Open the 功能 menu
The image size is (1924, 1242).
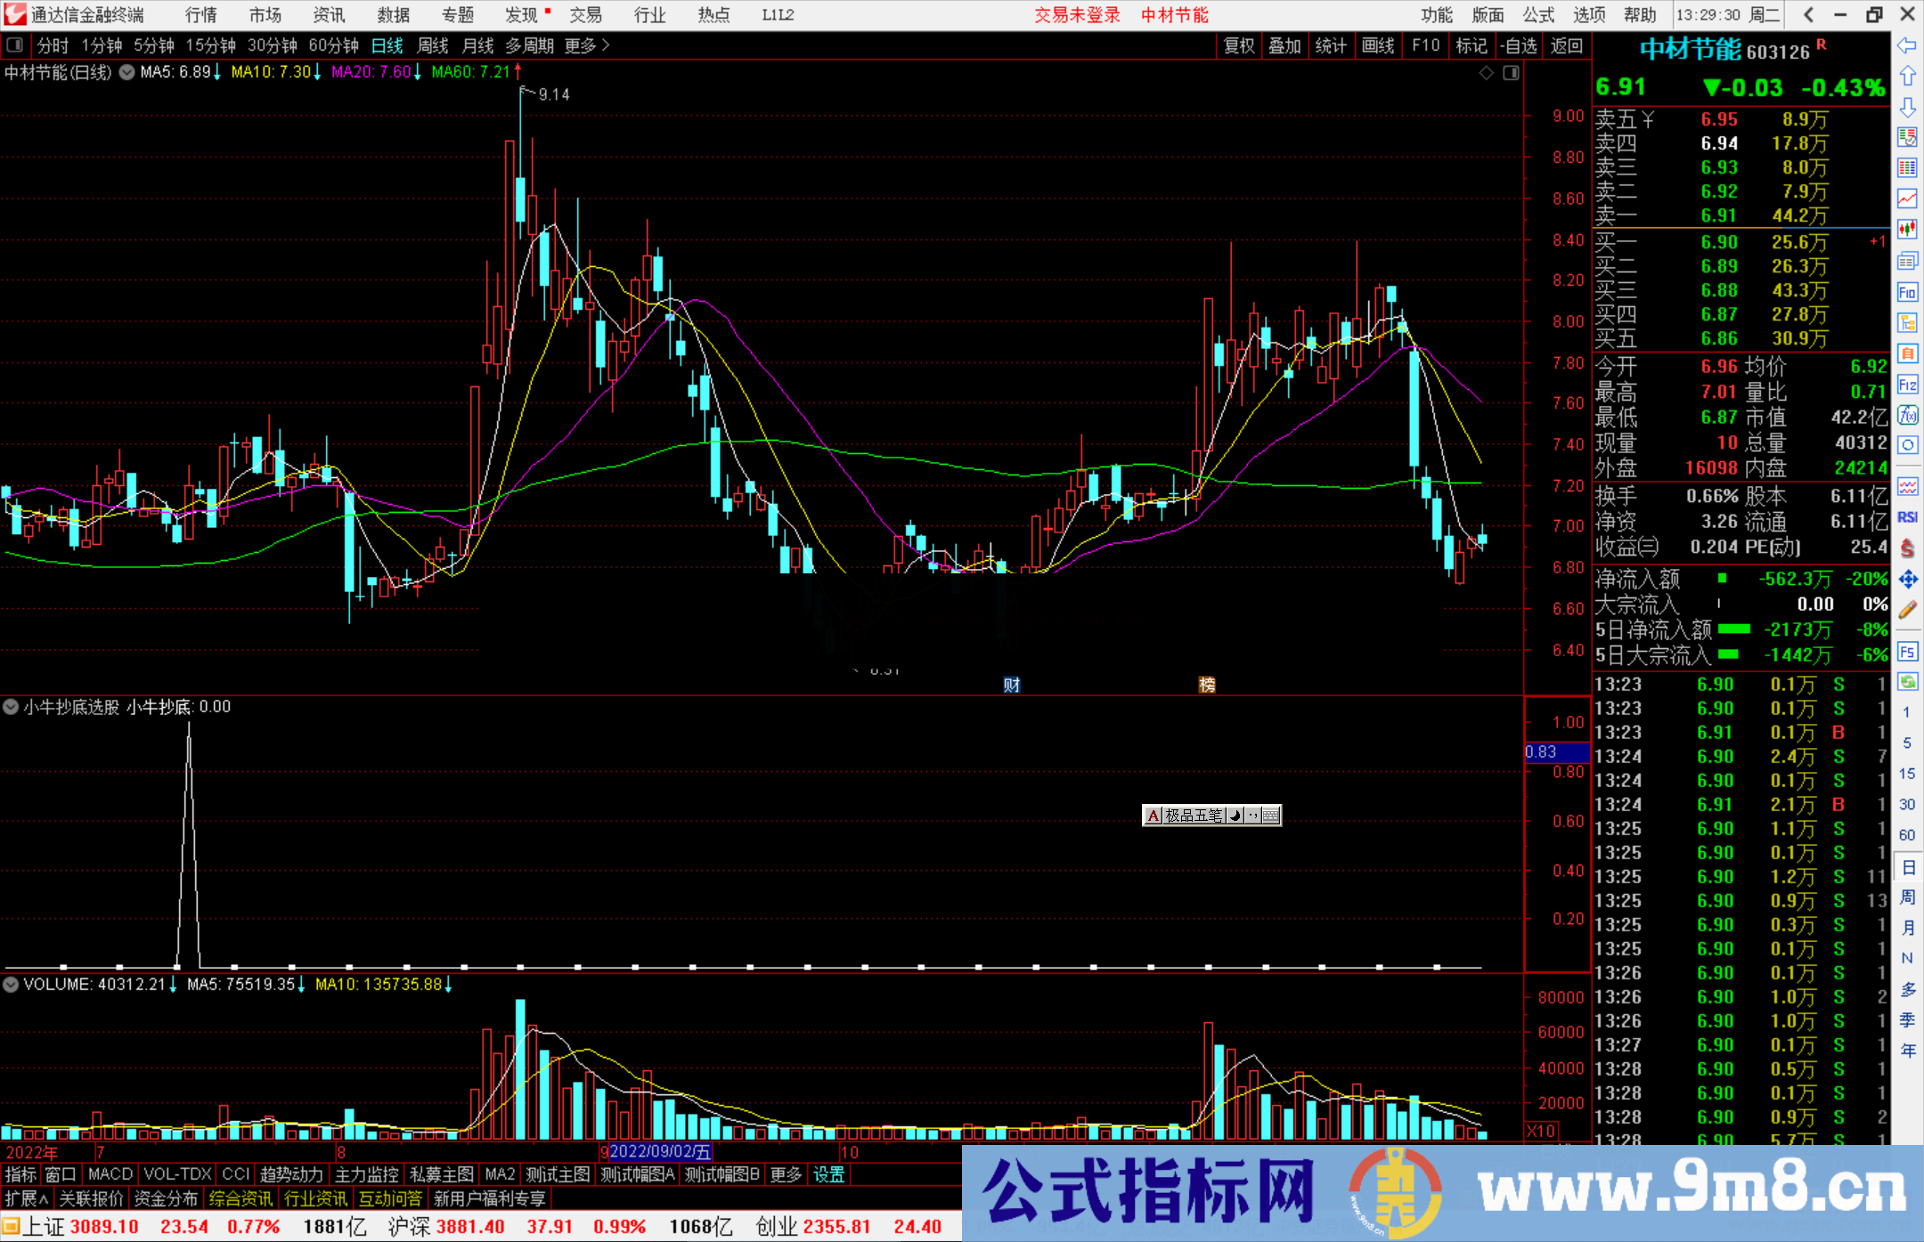pyautogui.click(x=1436, y=15)
